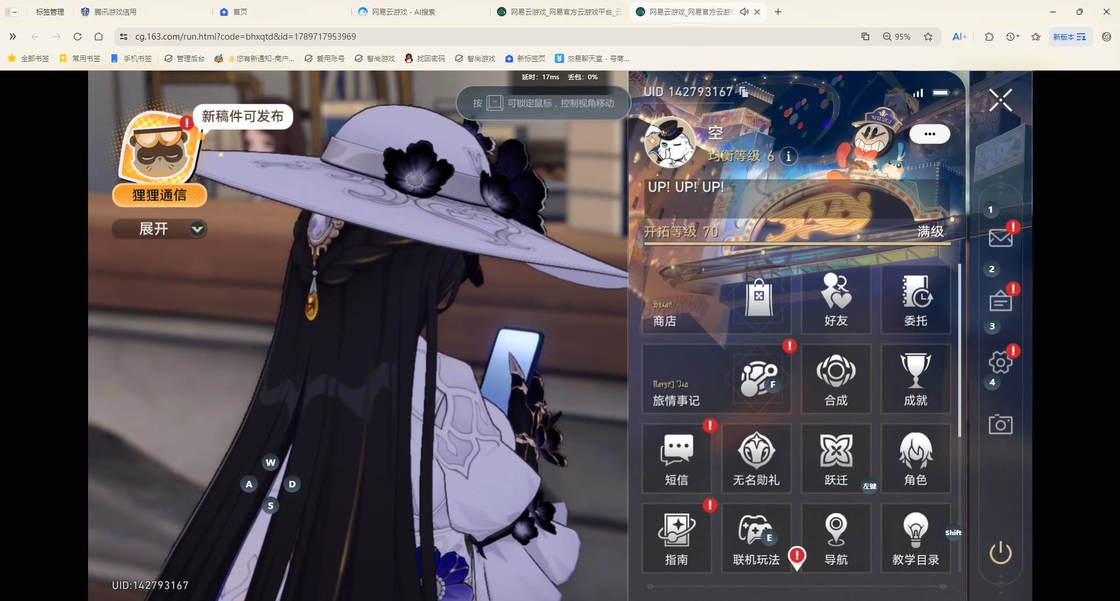
Task: Open 管理后台 bookmark
Action: click(x=184, y=58)
